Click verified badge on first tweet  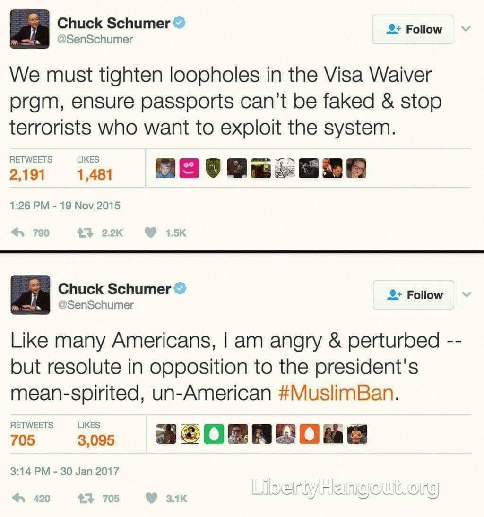coord(180,23)
